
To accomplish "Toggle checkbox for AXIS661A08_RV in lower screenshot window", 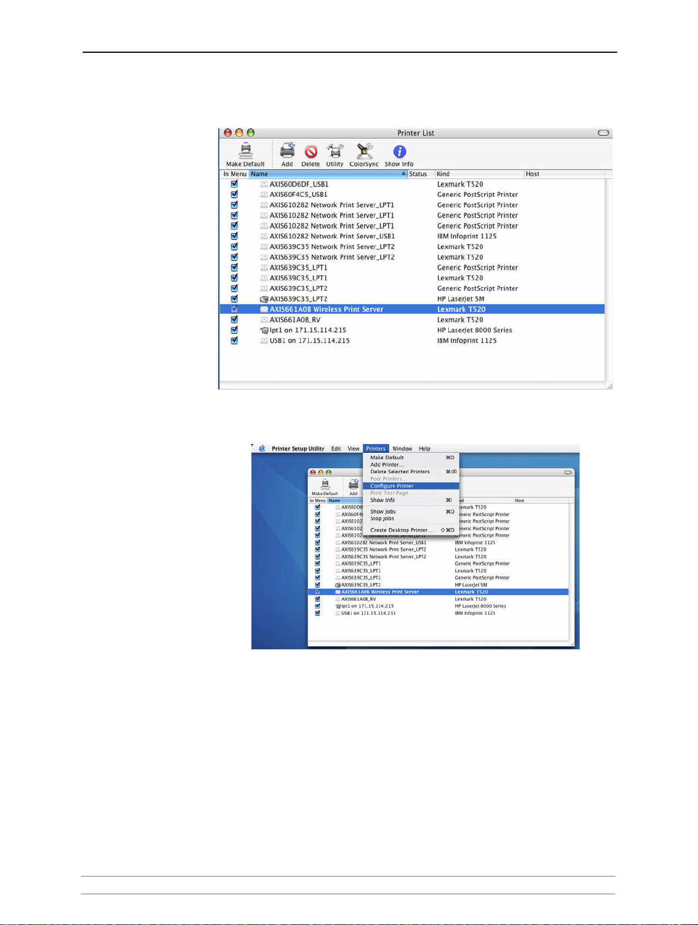I will (x=318, y=599).
